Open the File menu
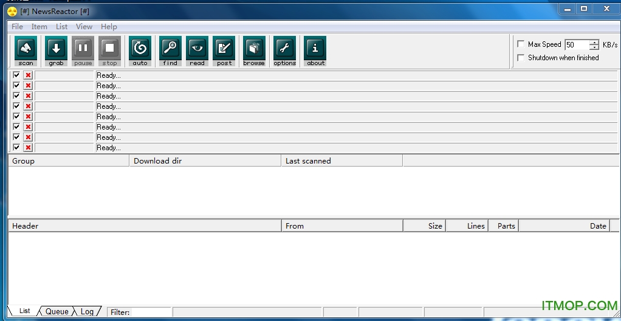This screenshot has height=321, width=621. tap(17, 27)
